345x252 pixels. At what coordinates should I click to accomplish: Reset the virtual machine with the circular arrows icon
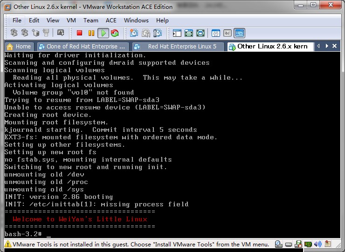click(x=115, y=33)
